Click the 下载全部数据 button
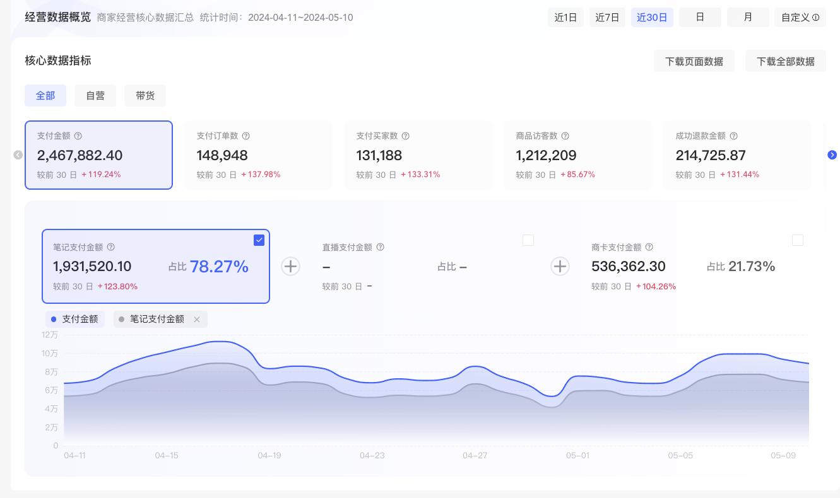The width and height of the screenshot is (840, 498). coord(786,61)
